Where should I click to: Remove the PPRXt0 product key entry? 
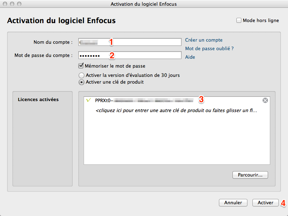coord(265,100)
